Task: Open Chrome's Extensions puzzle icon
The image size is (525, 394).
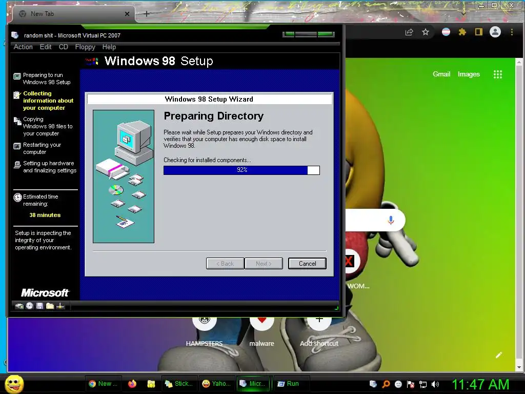Action: (462, 32)
